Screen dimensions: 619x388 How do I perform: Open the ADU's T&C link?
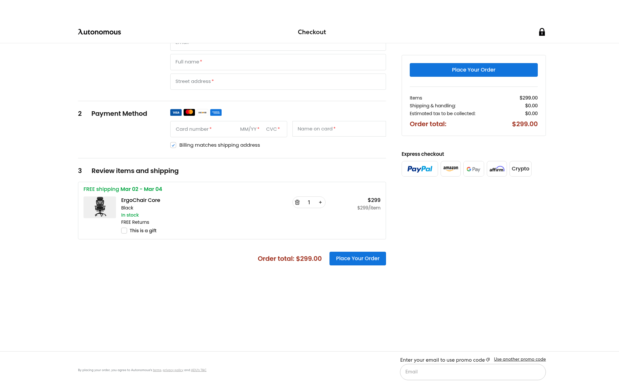point(199,370)
